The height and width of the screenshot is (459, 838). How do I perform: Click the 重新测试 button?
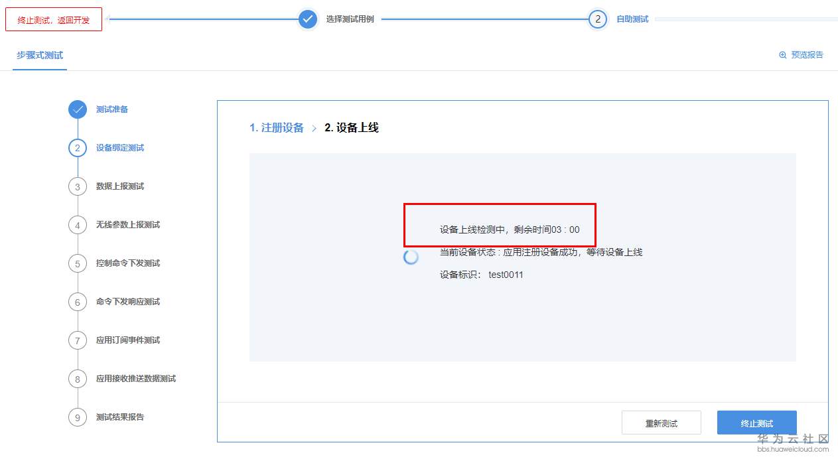coord(662,423)
